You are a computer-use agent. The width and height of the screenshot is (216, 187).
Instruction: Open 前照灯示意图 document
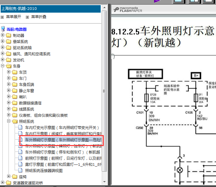point(63,158)
